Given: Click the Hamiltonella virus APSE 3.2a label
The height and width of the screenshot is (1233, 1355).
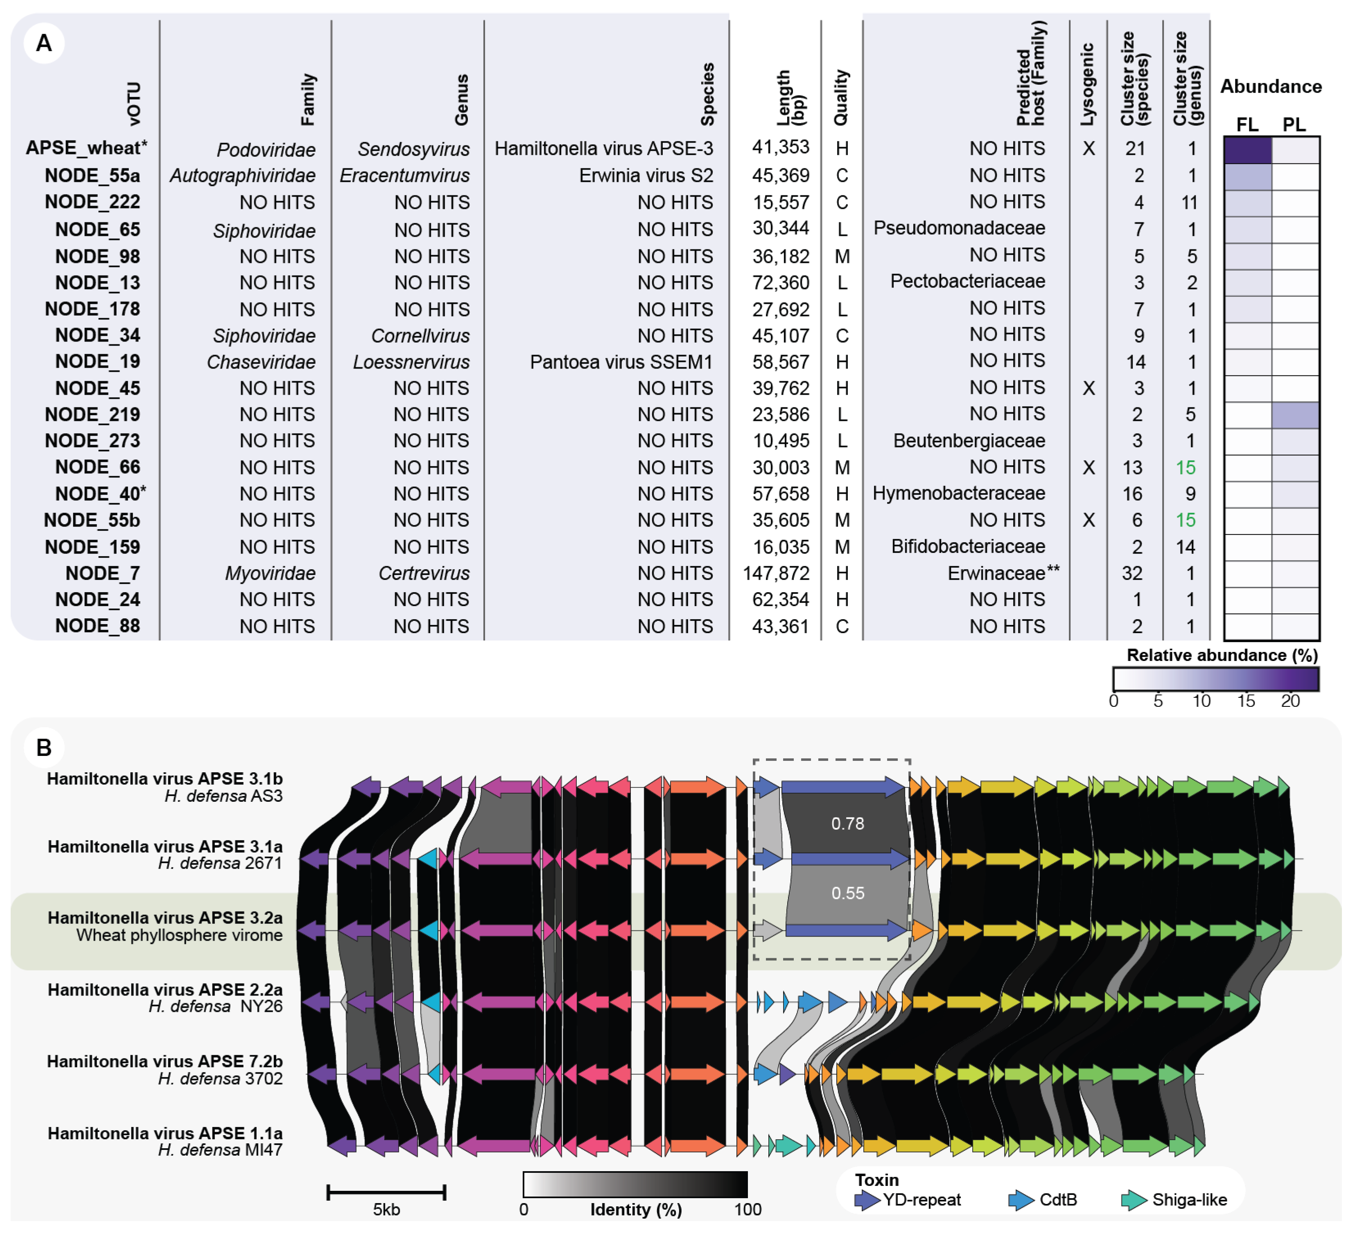Looking at the screenshot, I should [x=165, y=918].
